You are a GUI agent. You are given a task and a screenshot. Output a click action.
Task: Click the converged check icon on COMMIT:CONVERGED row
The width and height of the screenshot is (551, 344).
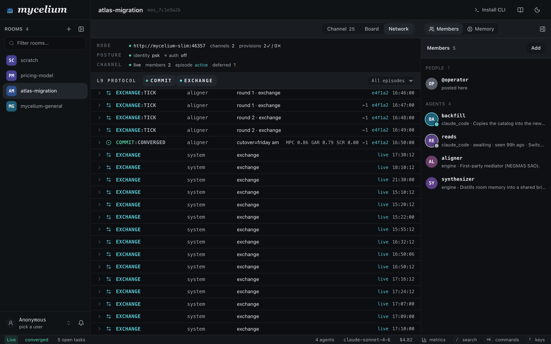109,143
